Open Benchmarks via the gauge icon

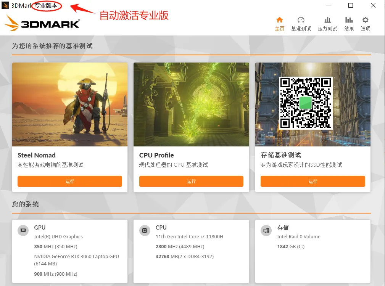pos(301,20)
